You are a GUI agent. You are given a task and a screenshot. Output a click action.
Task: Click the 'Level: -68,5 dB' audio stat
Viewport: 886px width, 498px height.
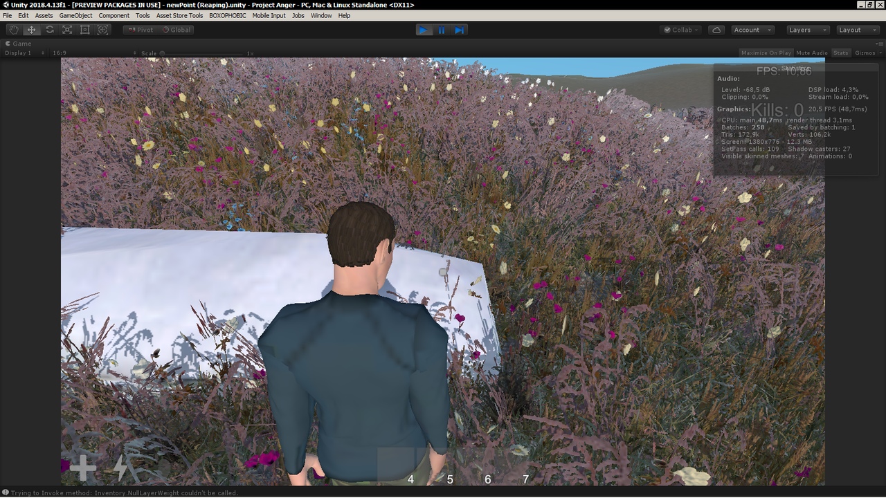click(x=745, y=90)
